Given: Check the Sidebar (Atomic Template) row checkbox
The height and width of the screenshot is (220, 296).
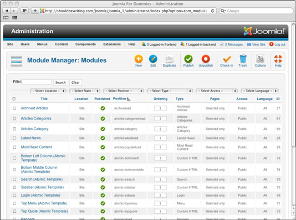Looking at the screenshot, I should coord(14,187).
